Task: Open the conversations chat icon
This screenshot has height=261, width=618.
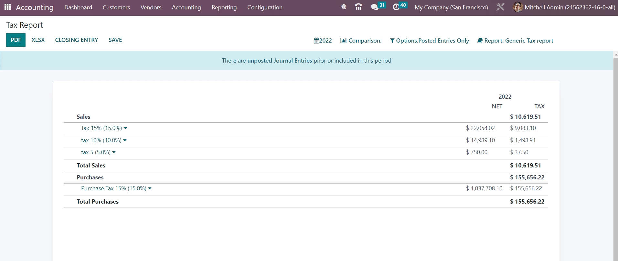Action: click(375, 7)
